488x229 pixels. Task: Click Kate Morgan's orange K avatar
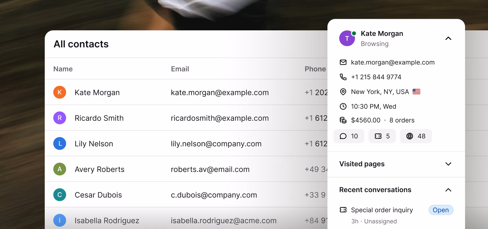[x=60, y=92]
